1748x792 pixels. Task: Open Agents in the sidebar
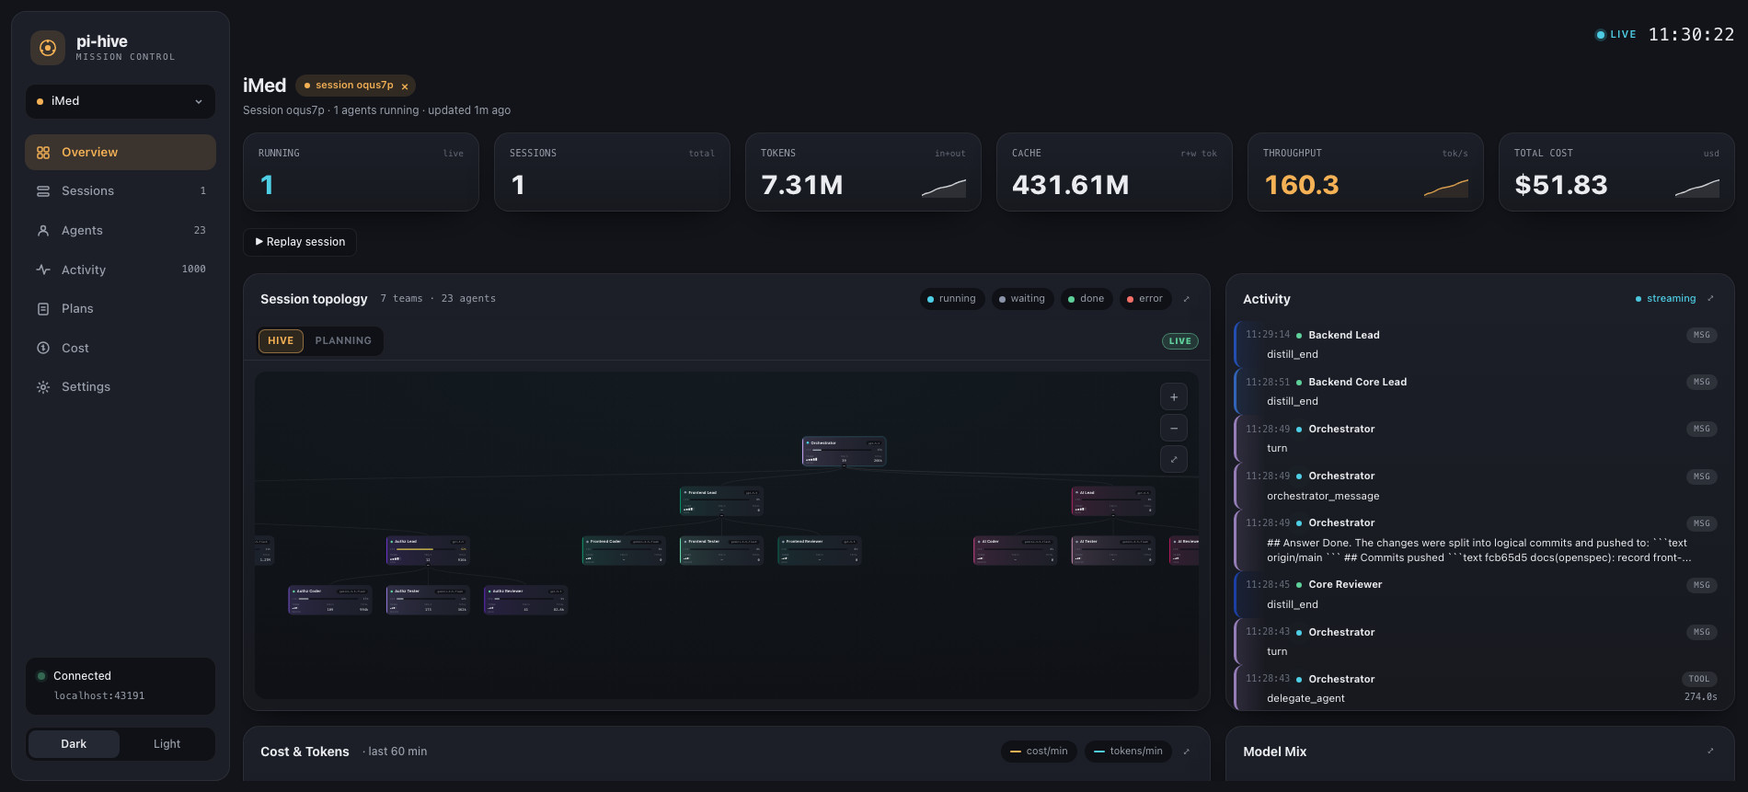(121, 231)
